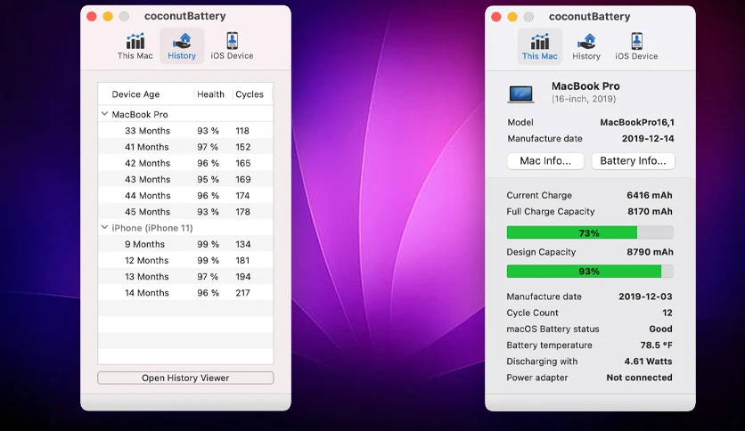Select the 33 Months row
The width and height of the screenshot is (745, 431).
185,131
